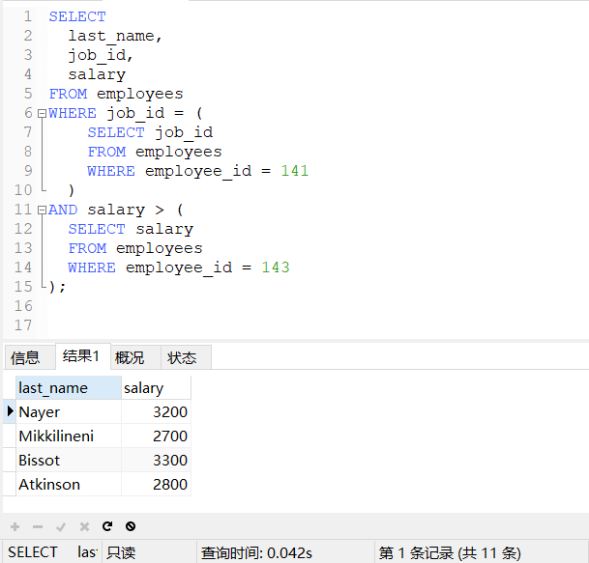Select the Mikkilineni cell
This screenshot has width=589, height=563.
point(69,436)
